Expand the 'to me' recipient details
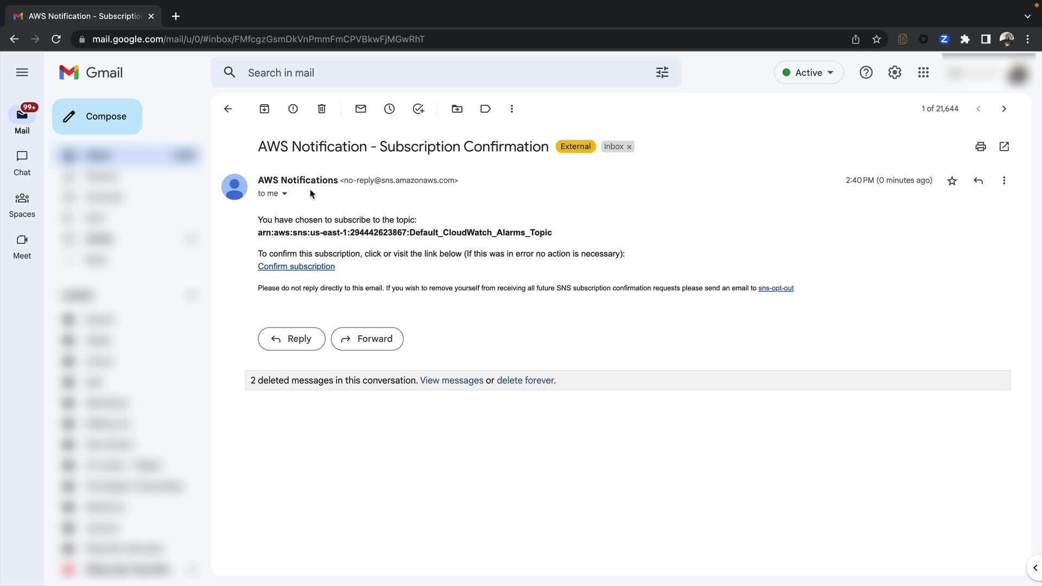Screen dimensions: 1042x586 point(284,194)
